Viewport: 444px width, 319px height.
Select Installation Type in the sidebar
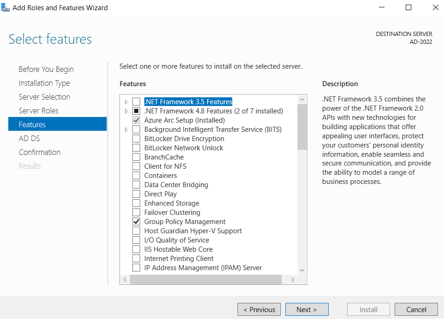coord(44,83)
